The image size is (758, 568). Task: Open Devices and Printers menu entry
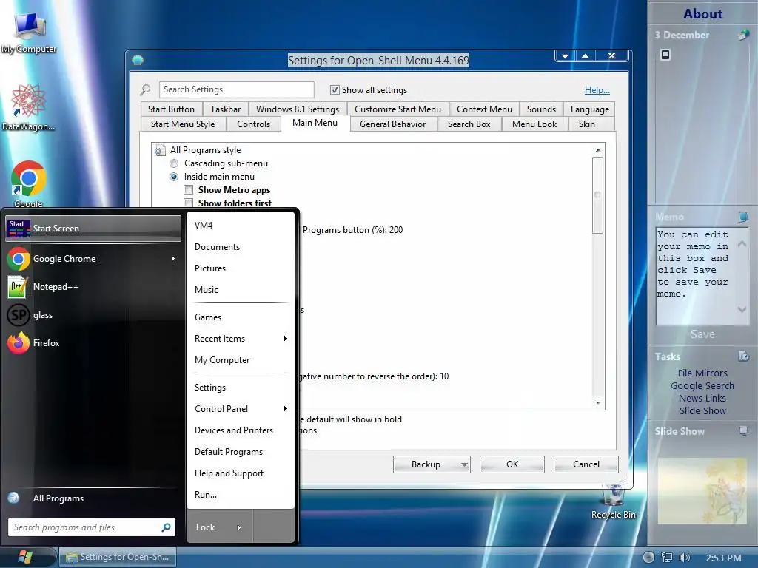point(241,430)
